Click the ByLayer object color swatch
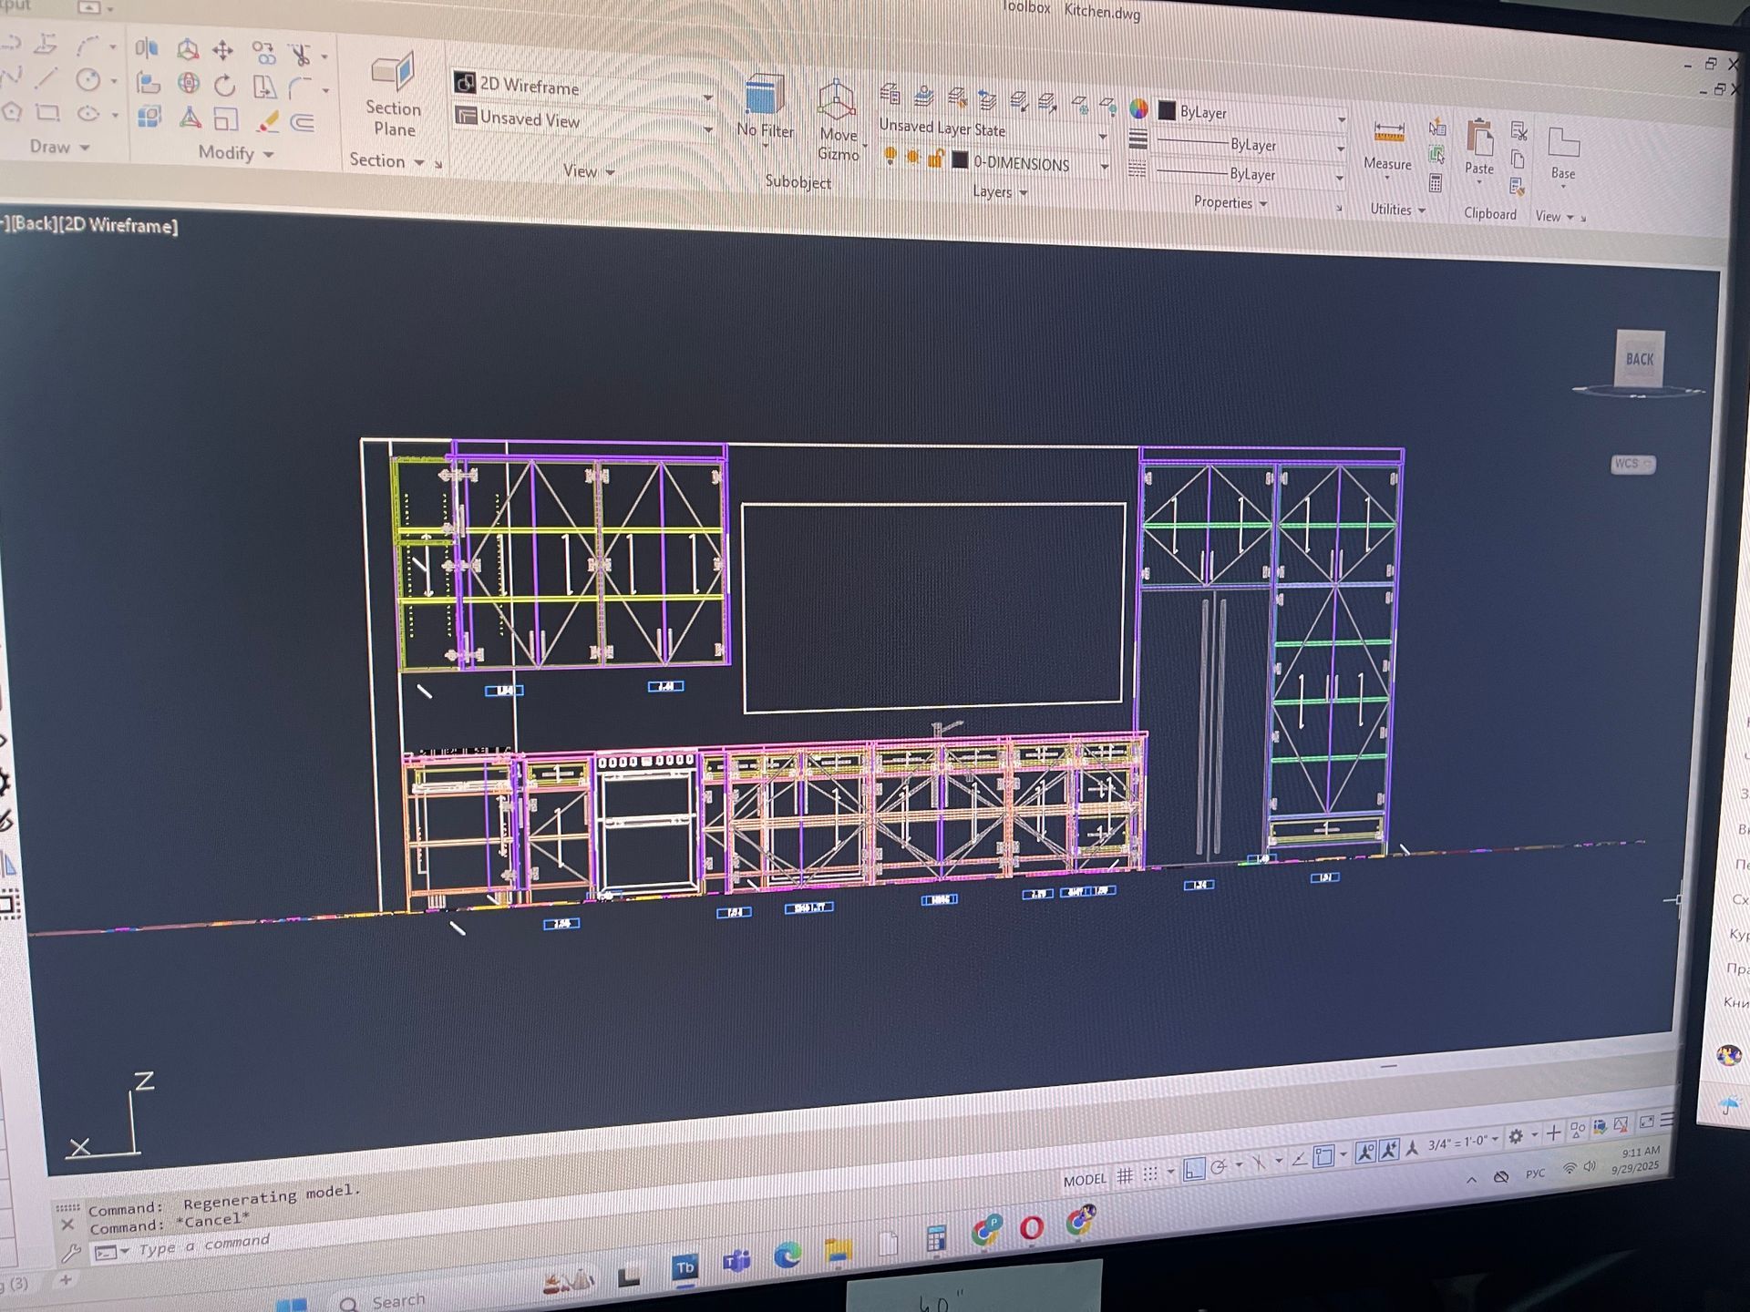Screen dimensions: 1750x1312 [x=1167, y=111]
